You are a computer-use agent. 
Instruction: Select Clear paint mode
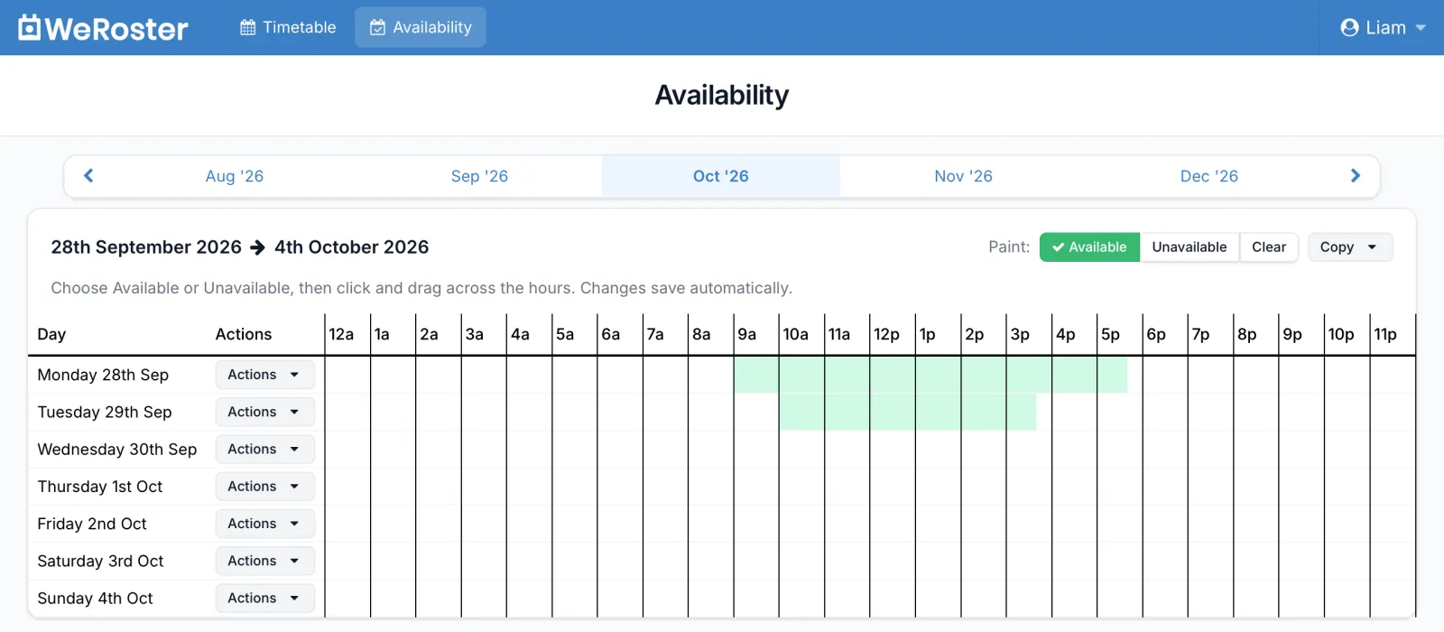point(1269,247)
